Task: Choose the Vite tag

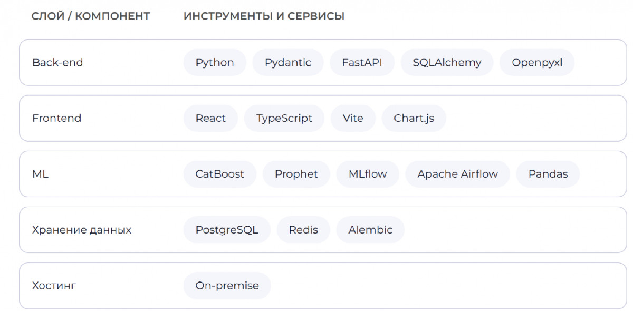Action: tap(353, 119)
